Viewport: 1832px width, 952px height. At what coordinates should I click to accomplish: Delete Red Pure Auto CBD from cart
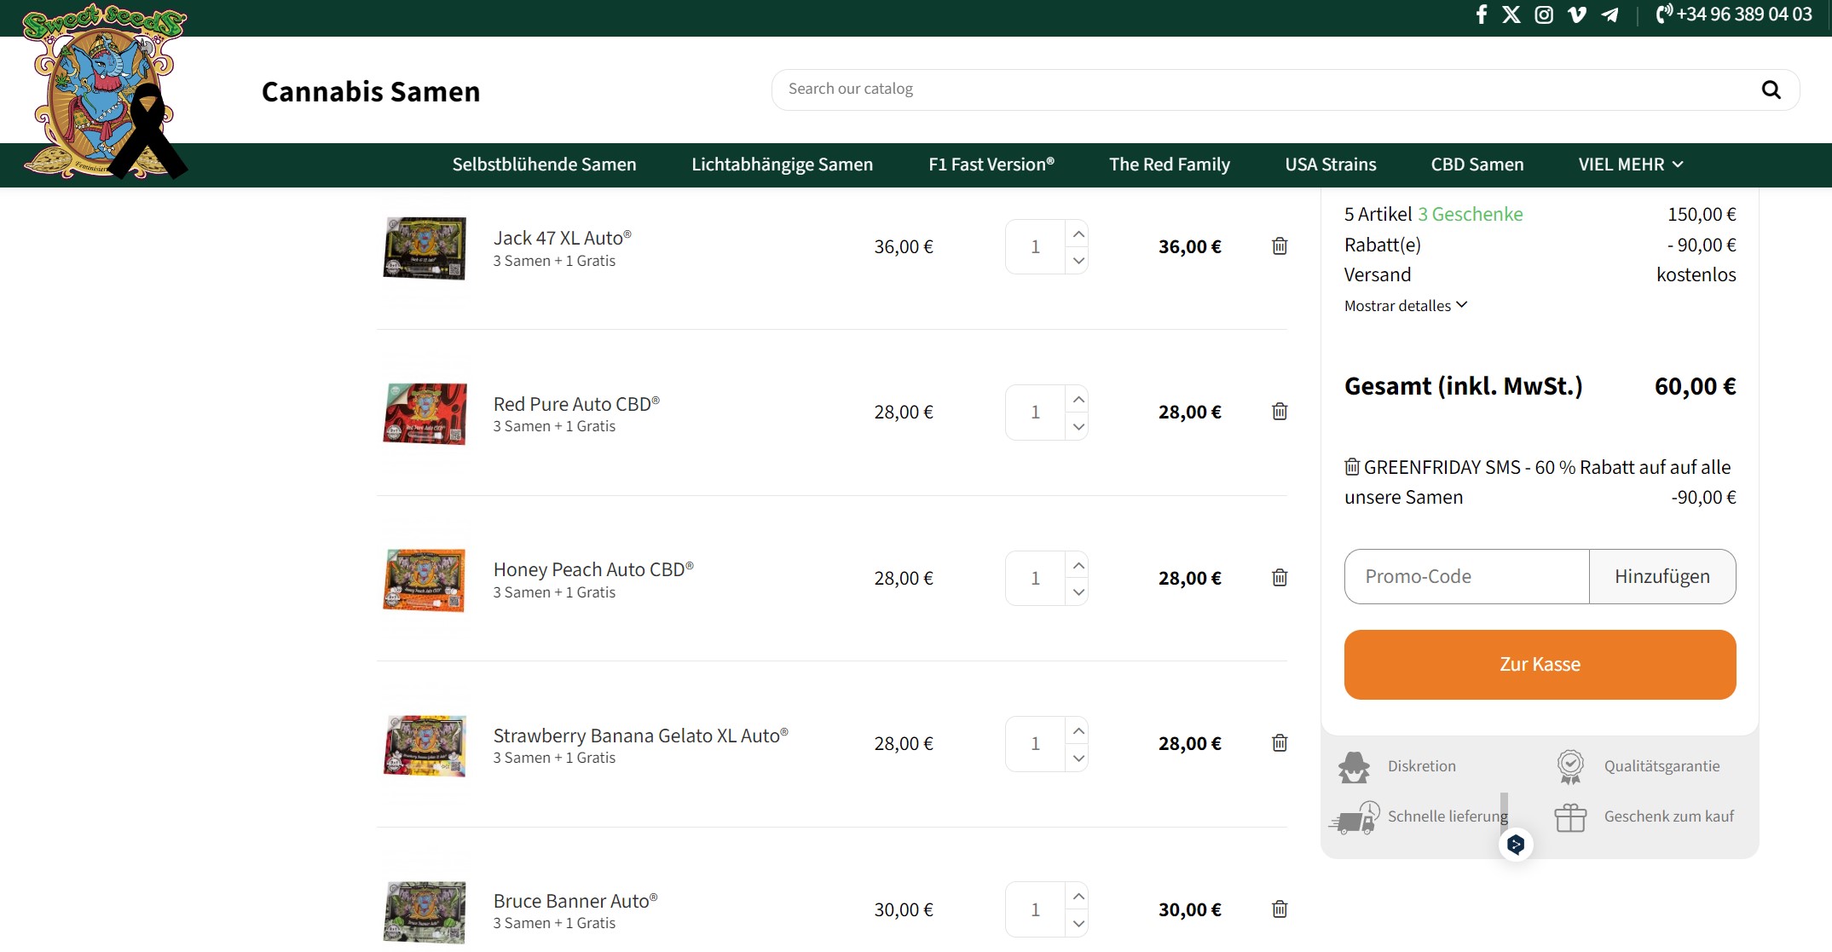click(x=1280, y=412)
